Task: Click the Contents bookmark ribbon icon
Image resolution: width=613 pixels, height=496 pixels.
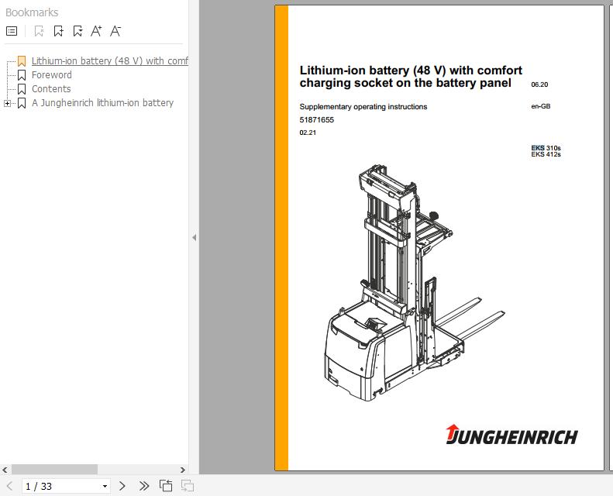Action: pos(22,89)
